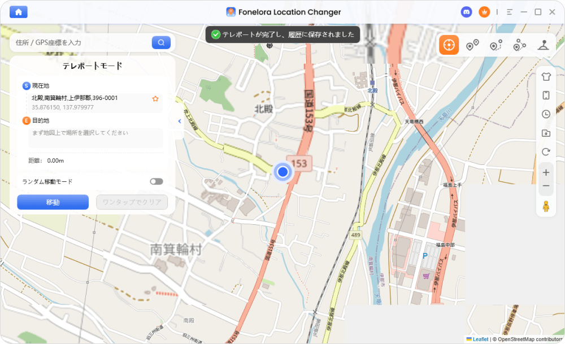Reset location with the refresh icon
The image size is (565, 344).
pos(546,151)
